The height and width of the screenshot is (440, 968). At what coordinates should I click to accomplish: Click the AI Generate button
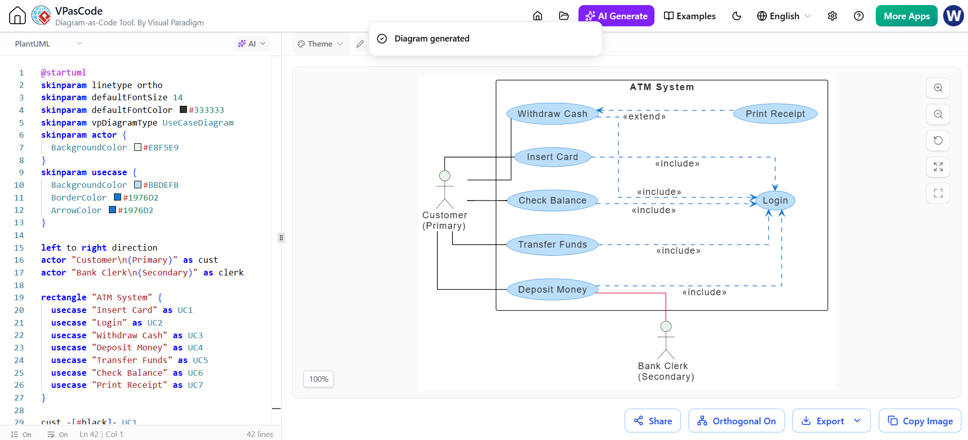coord(616,16)
